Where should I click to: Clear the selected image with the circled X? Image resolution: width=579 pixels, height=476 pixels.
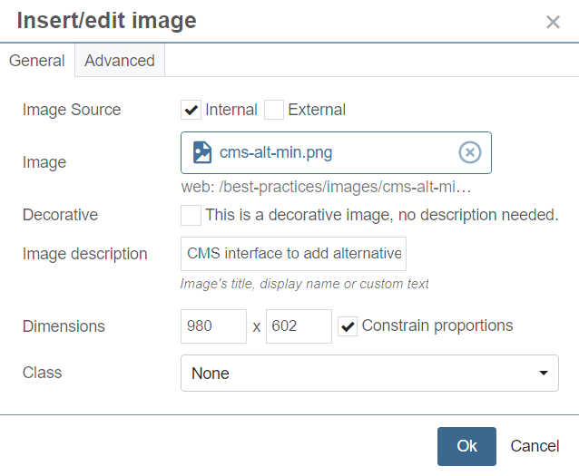coord(470,152)
